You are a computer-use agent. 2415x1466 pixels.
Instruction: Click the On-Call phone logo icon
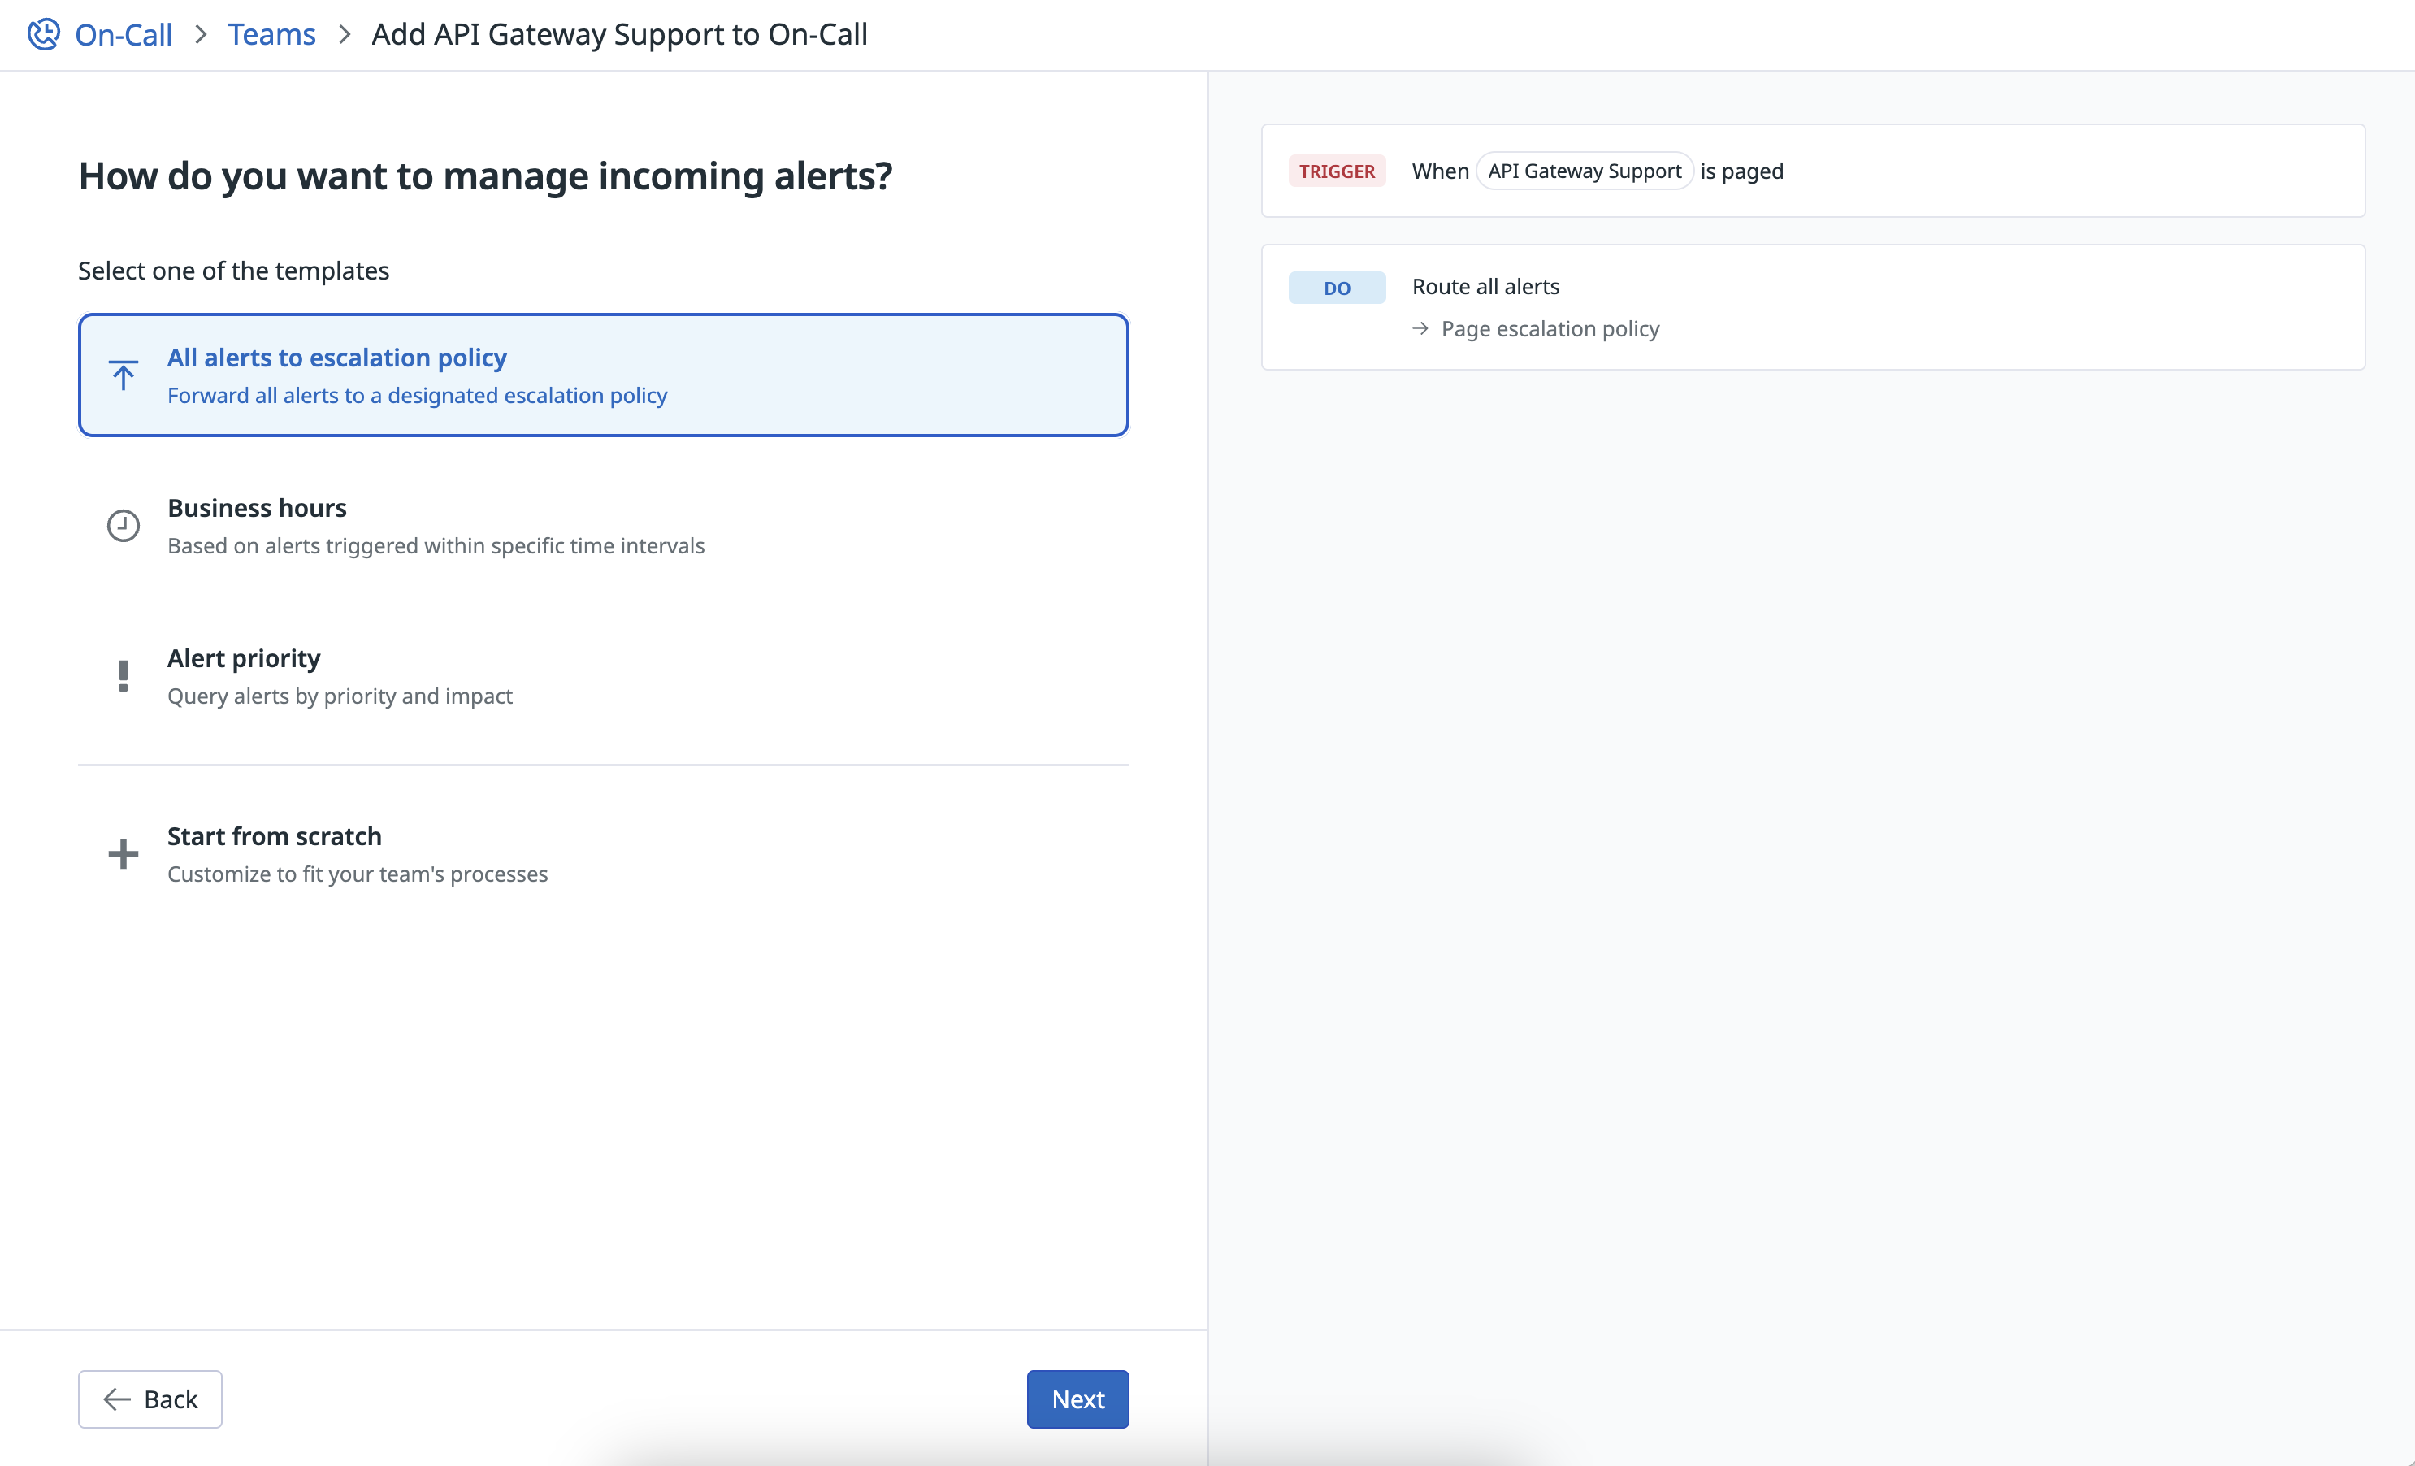click(43, 34)
